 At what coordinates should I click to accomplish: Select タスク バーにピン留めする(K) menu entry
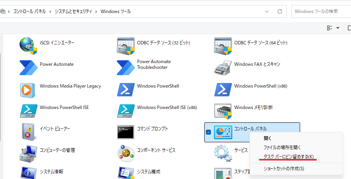pos(289,157)
